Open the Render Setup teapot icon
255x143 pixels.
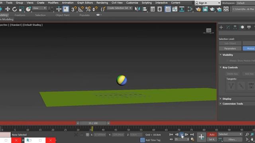tap(198, 9)
